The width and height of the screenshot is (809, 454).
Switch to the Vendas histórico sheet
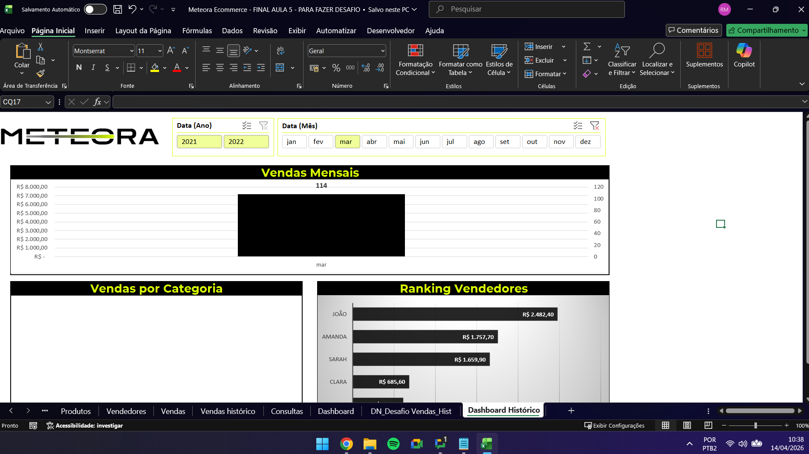pos(228,411)
